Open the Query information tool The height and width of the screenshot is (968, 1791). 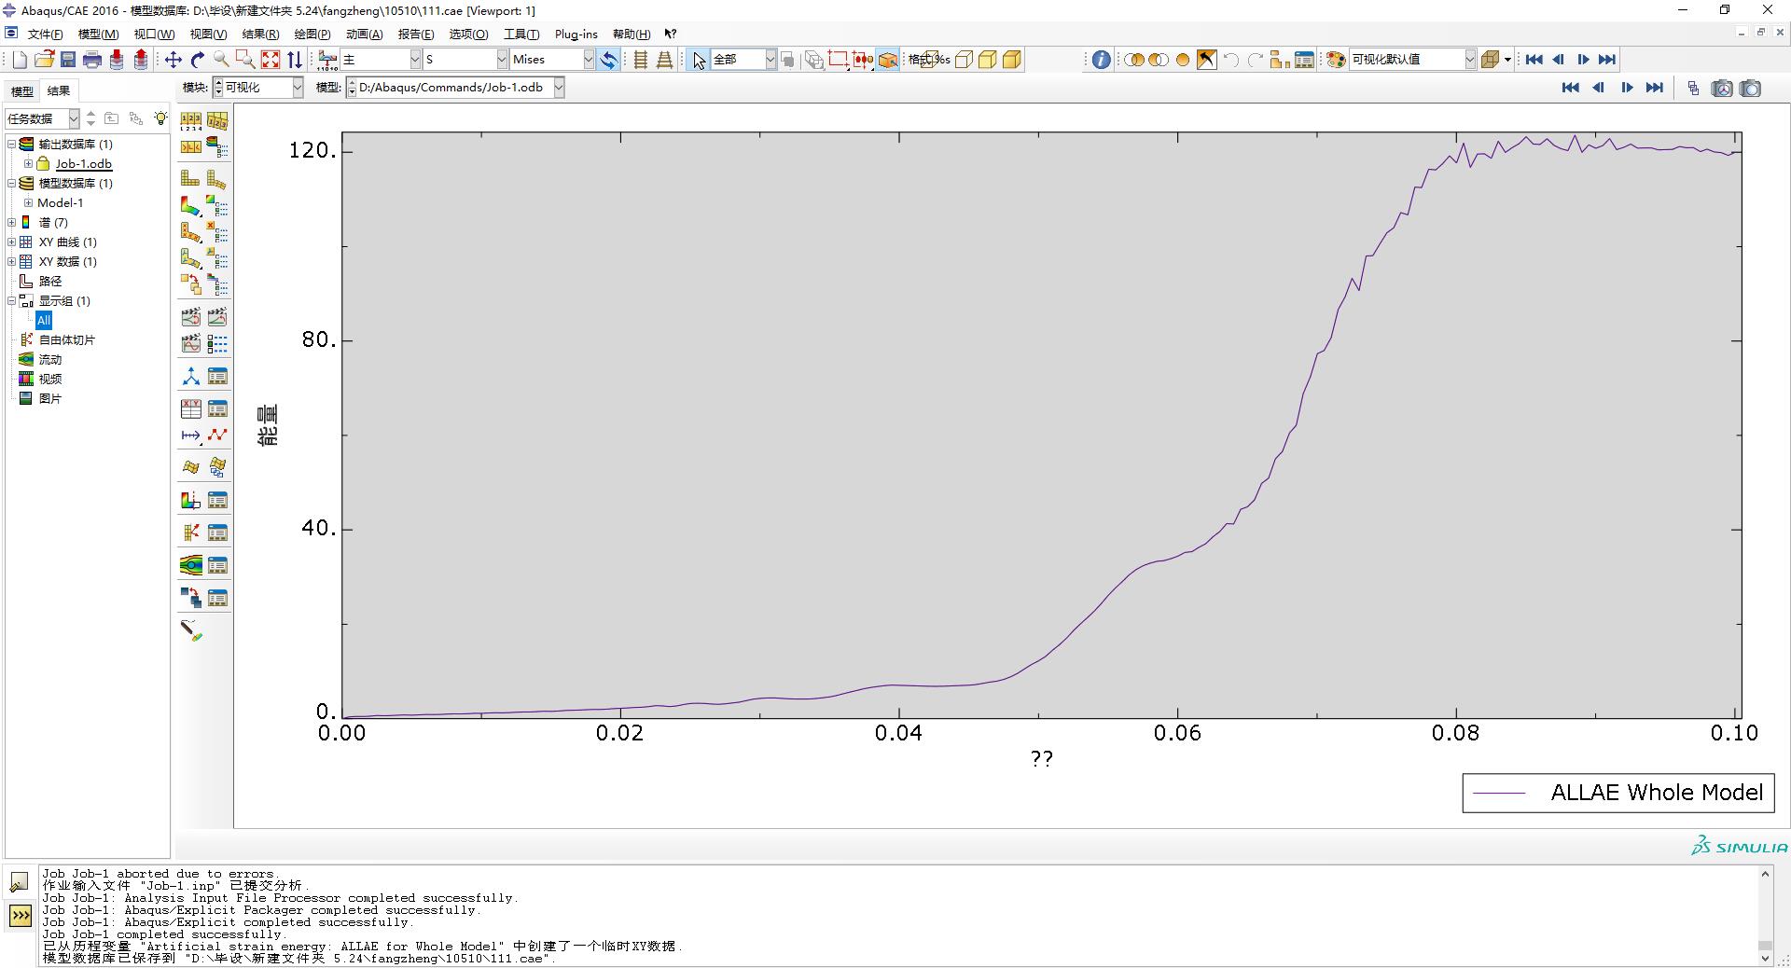(x=1101, y=60)
